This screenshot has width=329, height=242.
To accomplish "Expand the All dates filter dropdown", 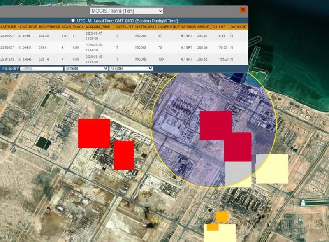I will 131,68.
